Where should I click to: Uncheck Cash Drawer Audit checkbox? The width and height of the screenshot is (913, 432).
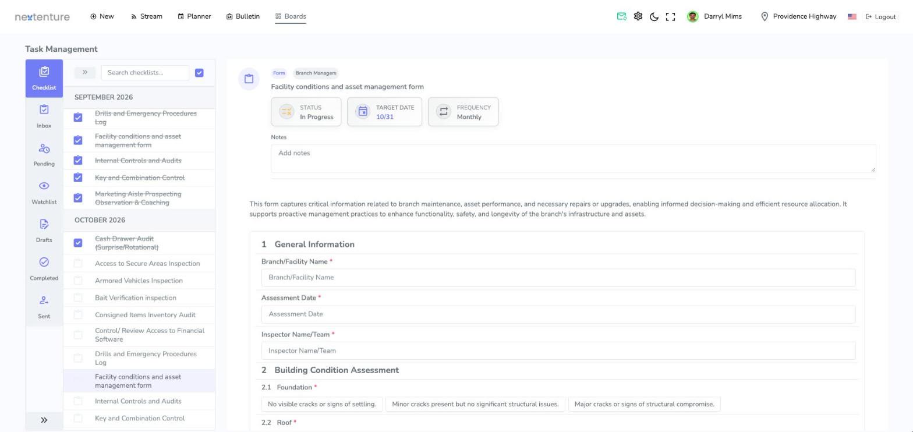point(78,243)
